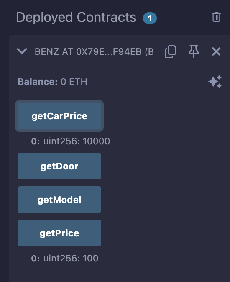Click the deployed contracts count badge
The height and width of the screenshot is (282, 230).
pyautogui.click(x=150, y=18)
